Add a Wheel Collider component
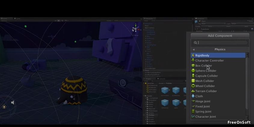Viewport: 254px width, 127px height. pyautogui.click(x=218, y=86)
